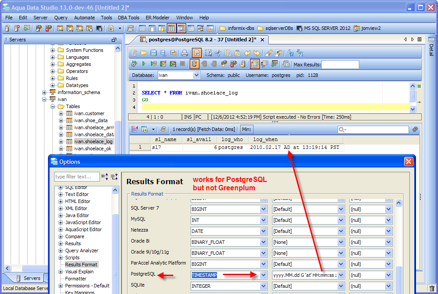The height and width of the screenshot is (294, 438).
Task: Expand the information_schema node in Servers tree
Action: [x=44, y=92]
